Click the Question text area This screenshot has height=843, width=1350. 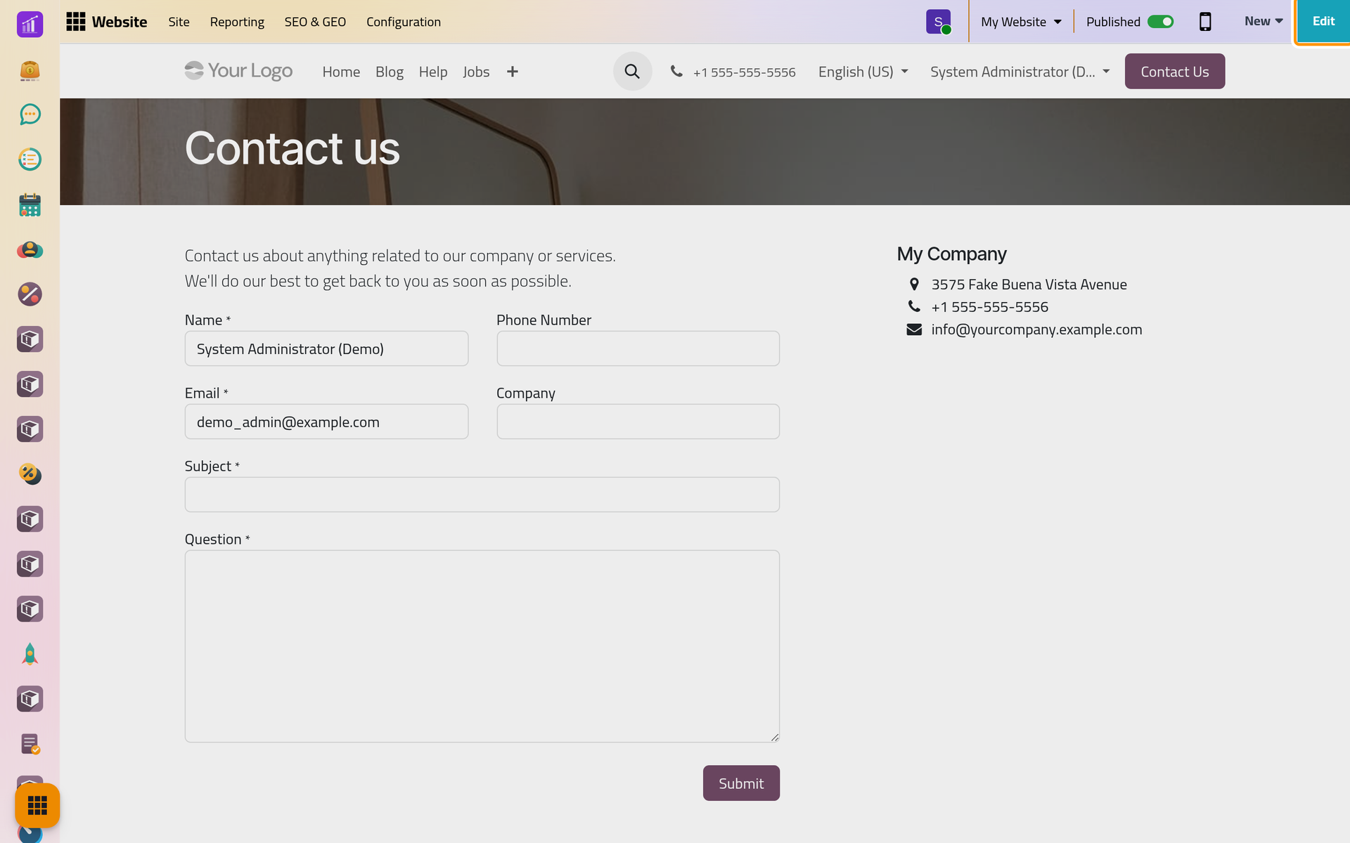pos(482,646)
